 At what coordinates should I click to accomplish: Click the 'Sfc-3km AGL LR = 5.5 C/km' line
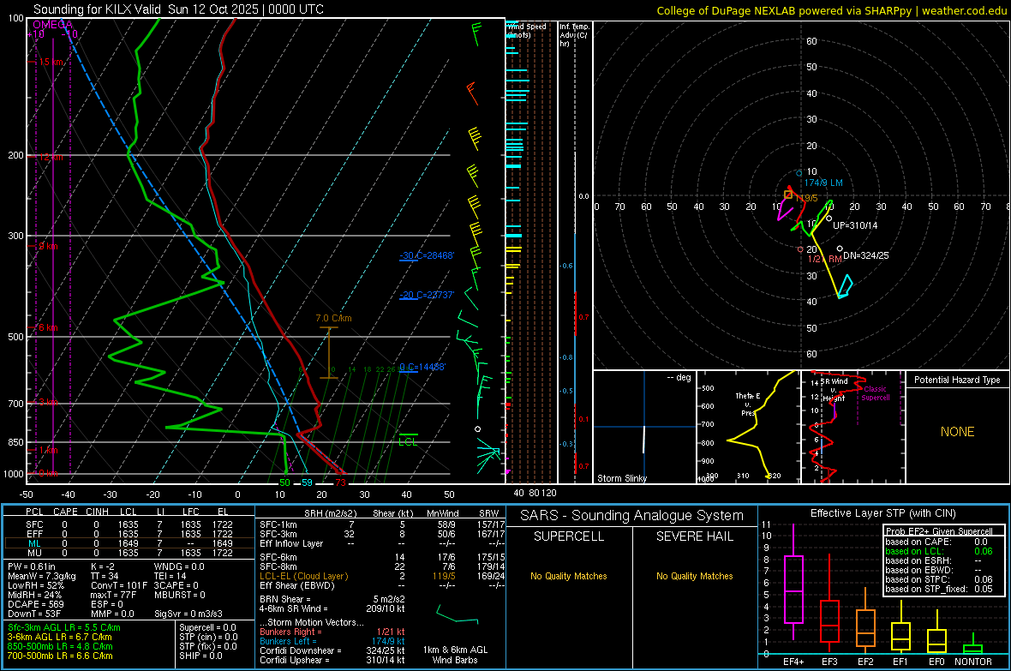(64, 627)
